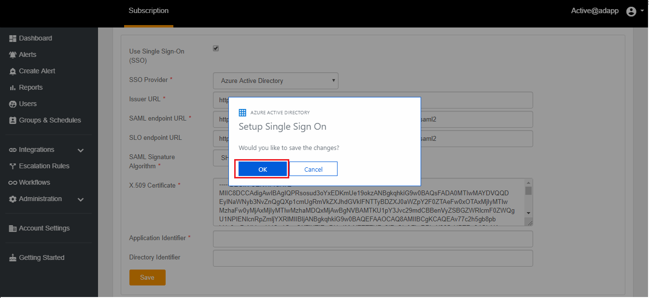Click the certificate textarea resize handle

pyautogui.click(x=529, y=222)
